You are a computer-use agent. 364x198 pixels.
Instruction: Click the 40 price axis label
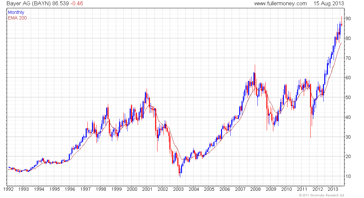click(348, 117)
